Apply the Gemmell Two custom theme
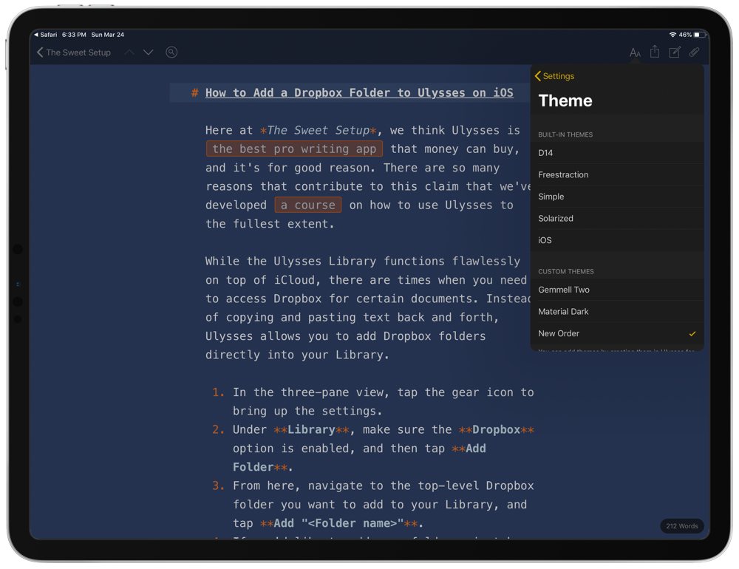Image resolution: width=739 pixels, height=569 pixels. tap(617, 290)
